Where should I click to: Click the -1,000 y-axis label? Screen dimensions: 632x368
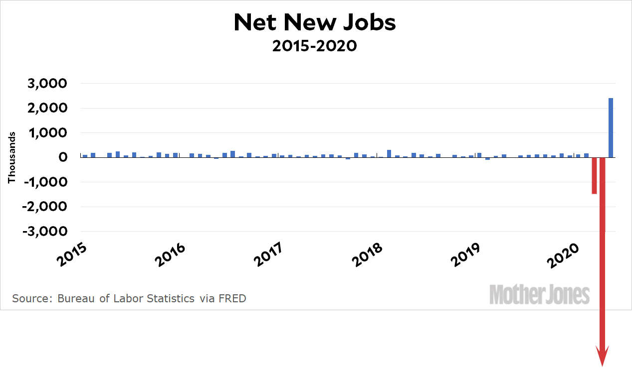[43, 182]
